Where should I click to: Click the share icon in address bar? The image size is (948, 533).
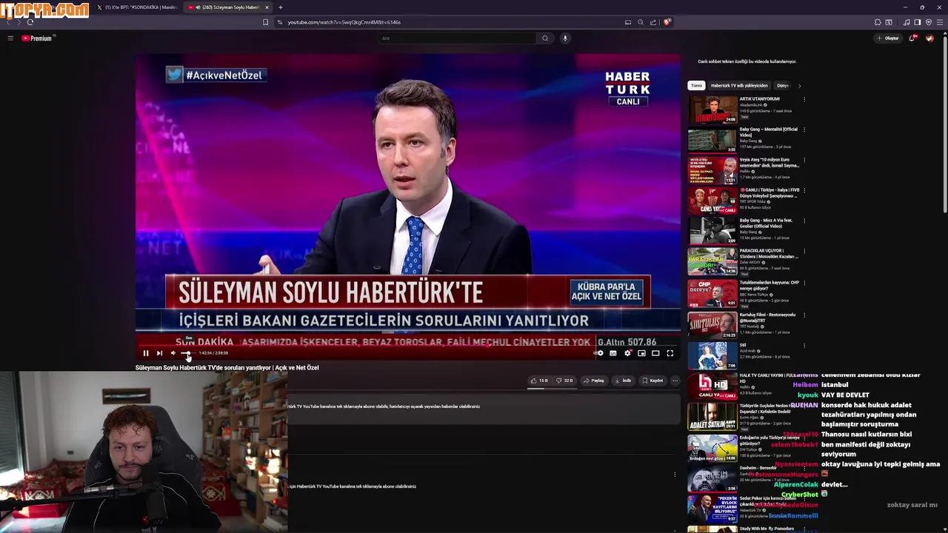click(x=653, y=22)
